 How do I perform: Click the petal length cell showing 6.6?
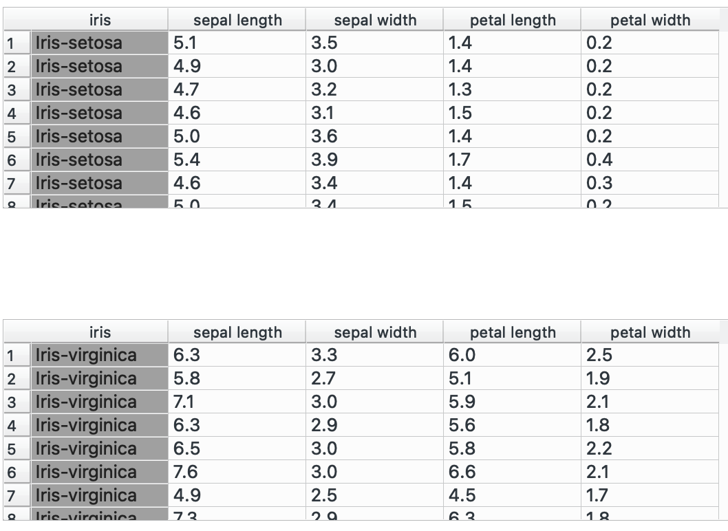(513, 473)
